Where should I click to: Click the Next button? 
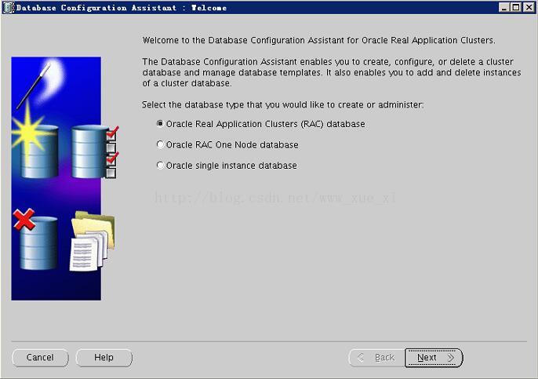point(434,358)
